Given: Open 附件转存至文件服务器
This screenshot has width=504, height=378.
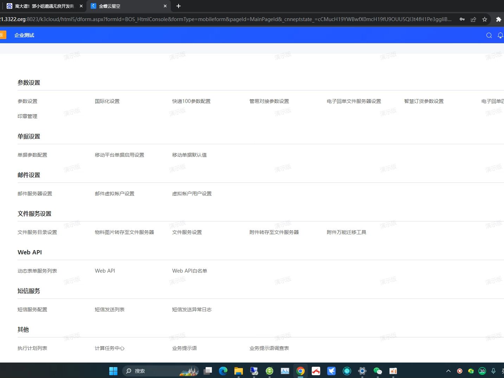Looking at the screenshot, I should tap(274, 232).
